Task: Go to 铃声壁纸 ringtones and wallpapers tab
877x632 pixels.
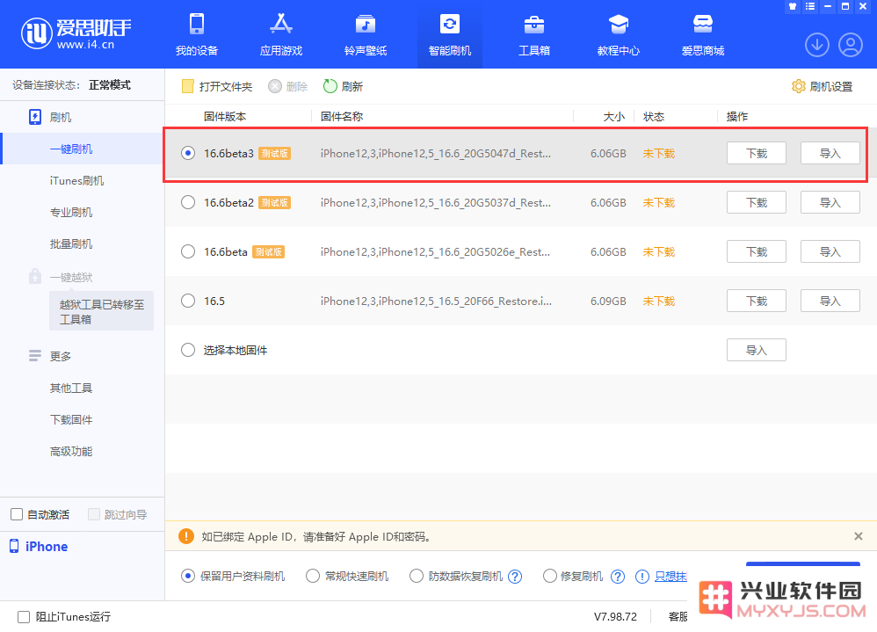Action: (x=366, y=34)
